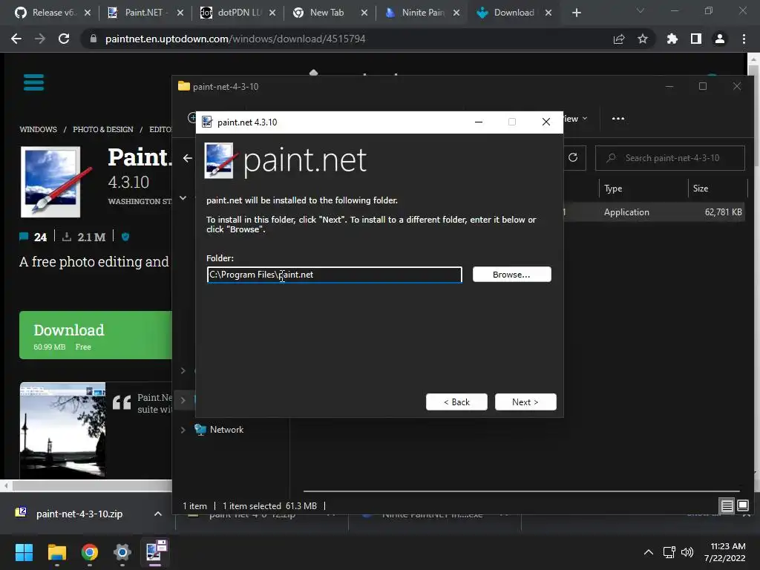Open the paint-net-4-3-10.zip downloaded file
Viewport: 760px width, 570px height.
[x=79, y=514]
